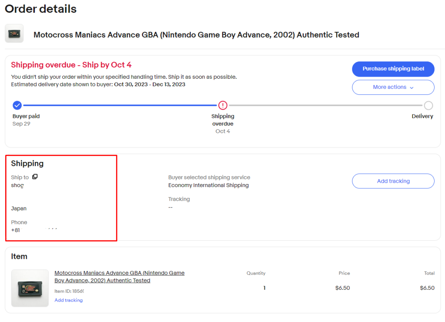Click the Quantity column header
The image size is (445, 322).
(256, 273)
